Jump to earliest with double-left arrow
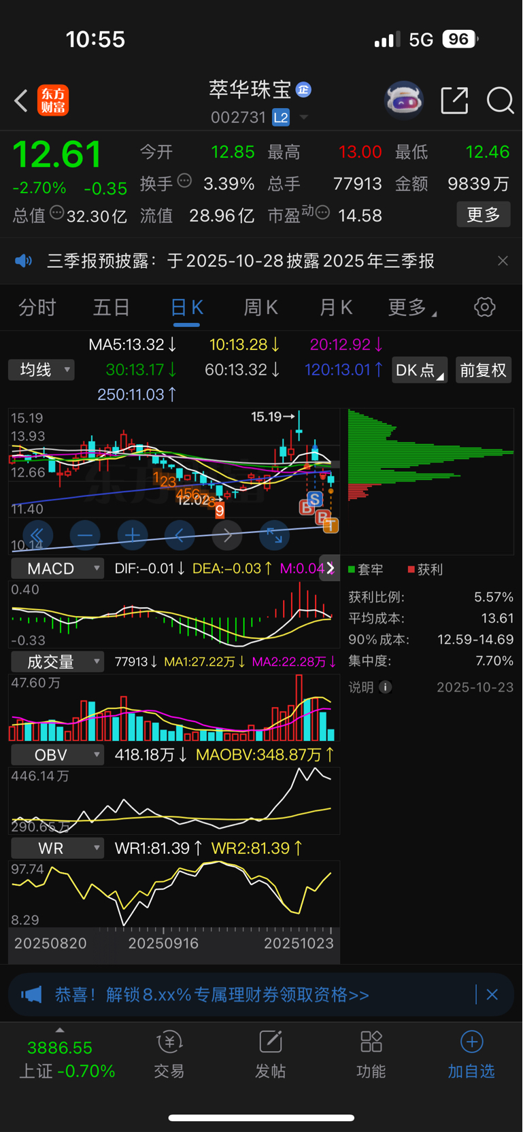523x1132 pixels. (x=37, y=536)
